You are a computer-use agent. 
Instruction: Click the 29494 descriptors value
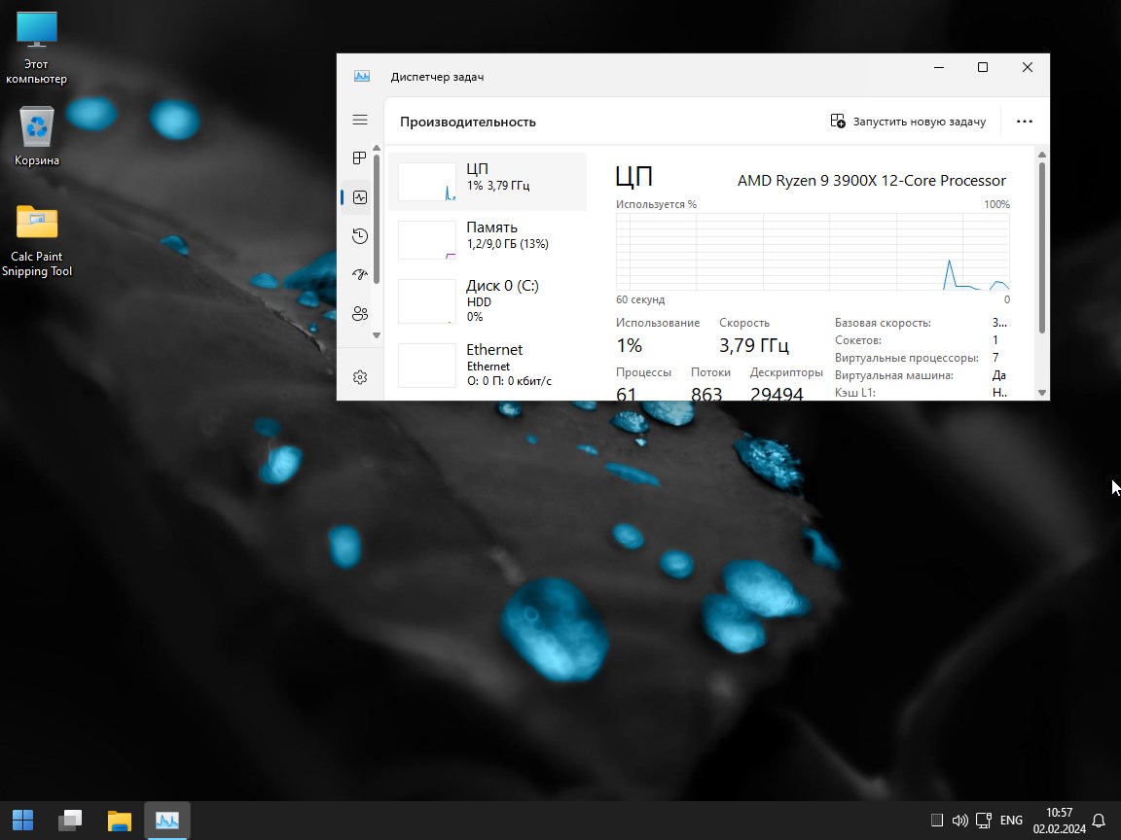(777, 393)
